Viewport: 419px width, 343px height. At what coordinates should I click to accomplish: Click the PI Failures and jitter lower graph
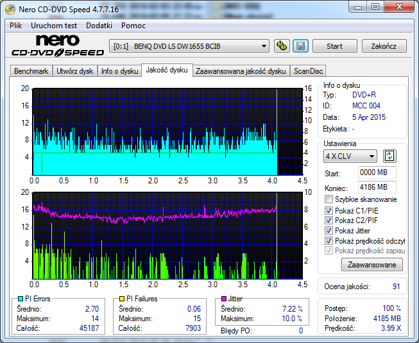pos(167,235)
